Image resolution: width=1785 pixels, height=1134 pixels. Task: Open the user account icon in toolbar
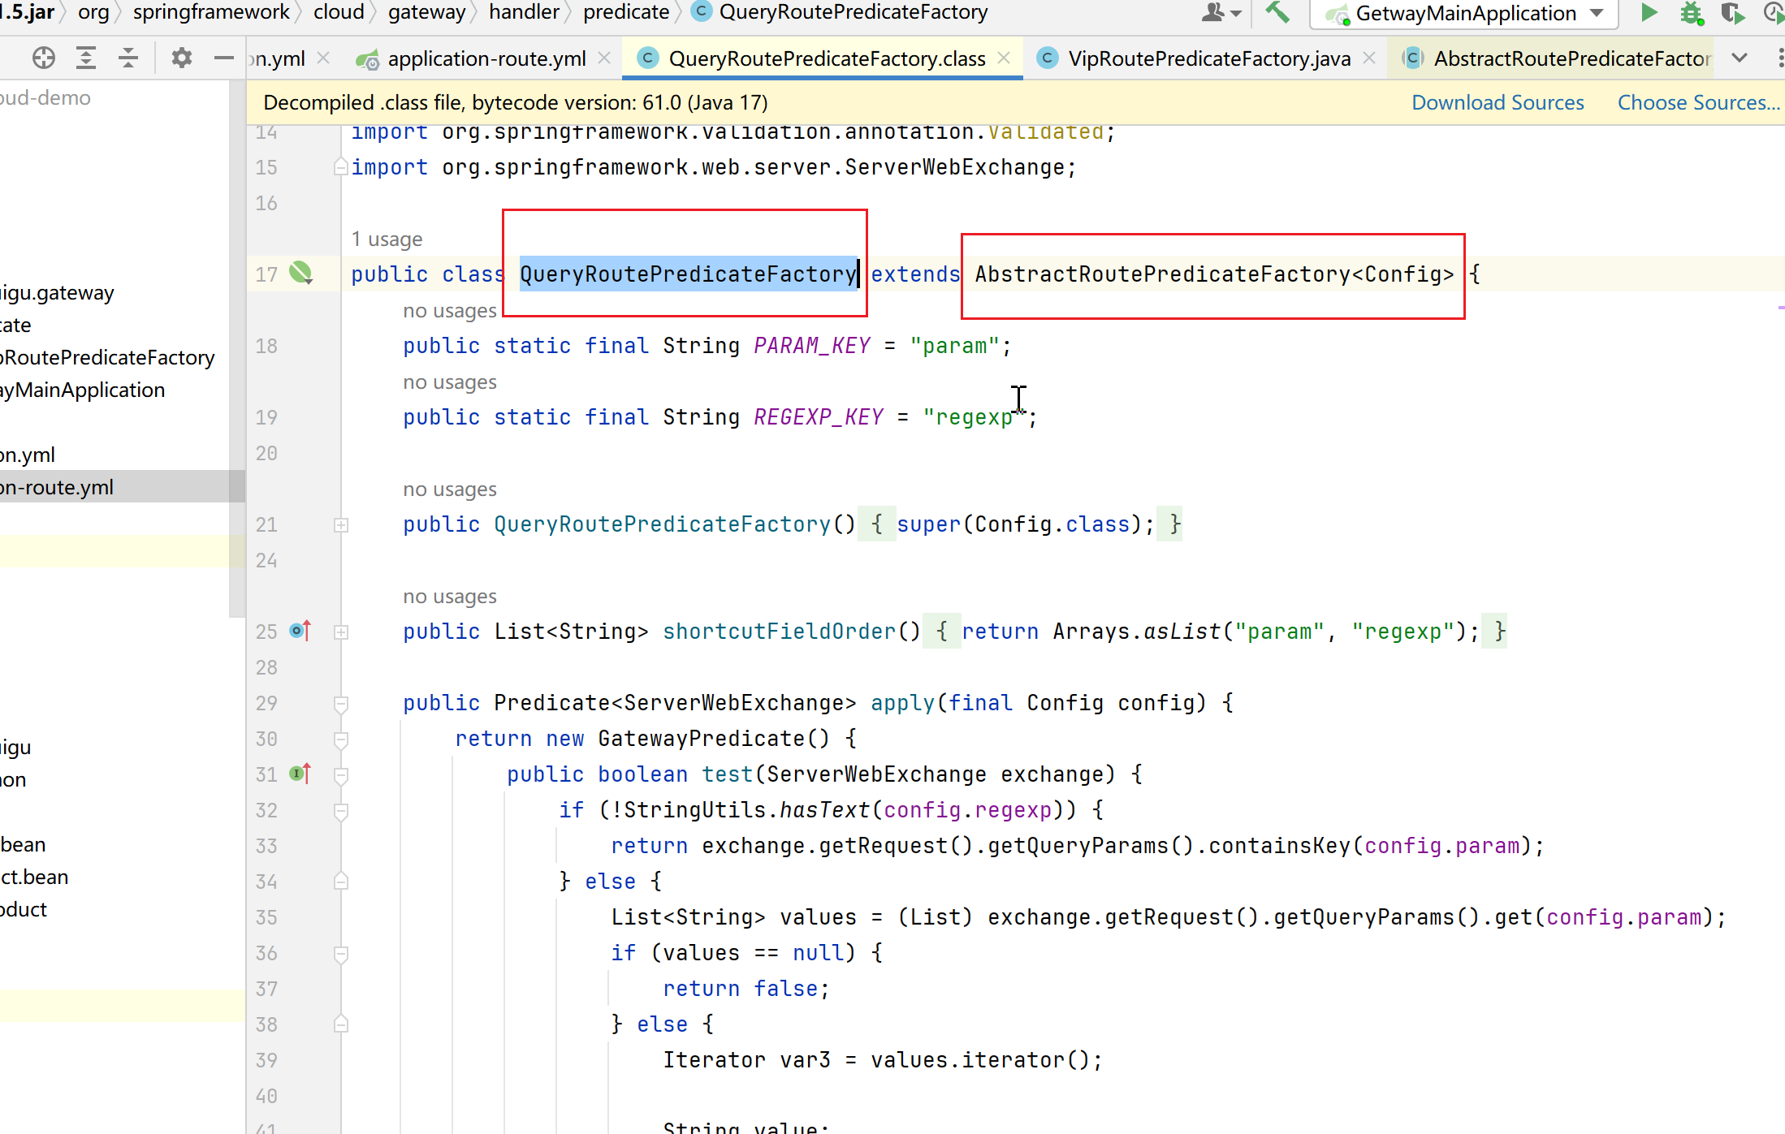(1221, 13)
